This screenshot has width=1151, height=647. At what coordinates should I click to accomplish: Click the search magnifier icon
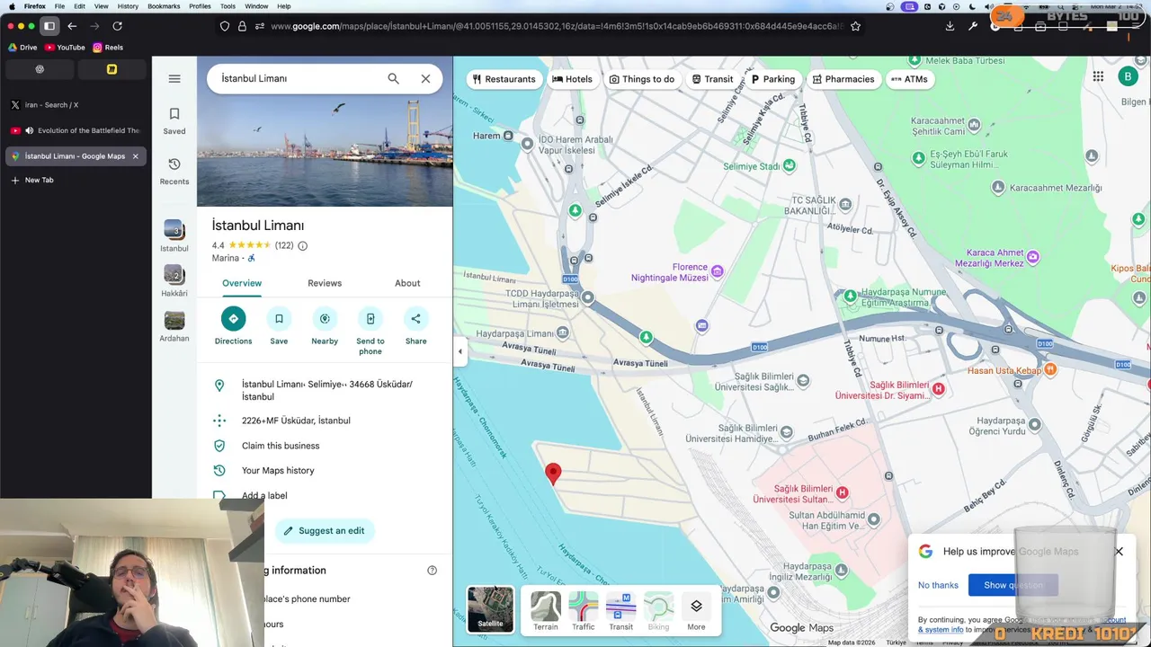point(393,78)
